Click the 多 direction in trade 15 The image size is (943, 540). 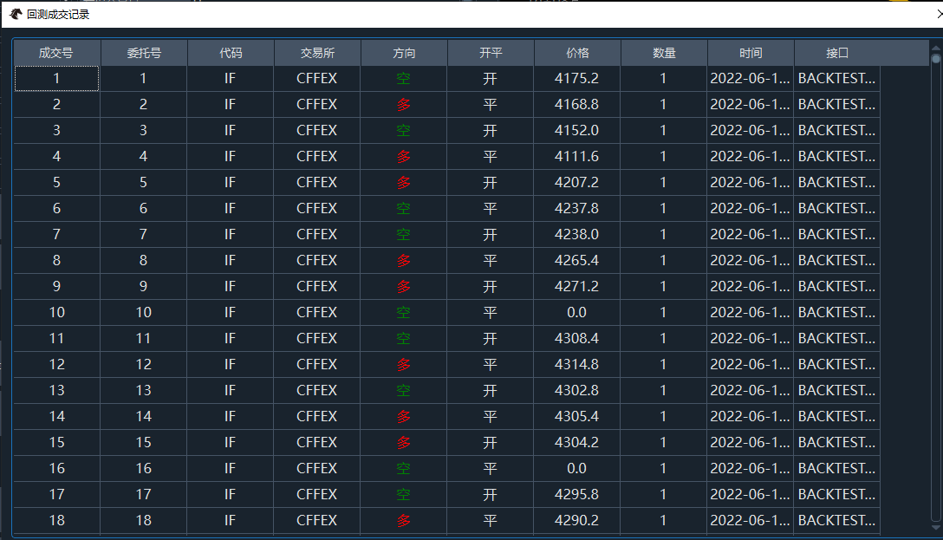(x=404, y=442)
